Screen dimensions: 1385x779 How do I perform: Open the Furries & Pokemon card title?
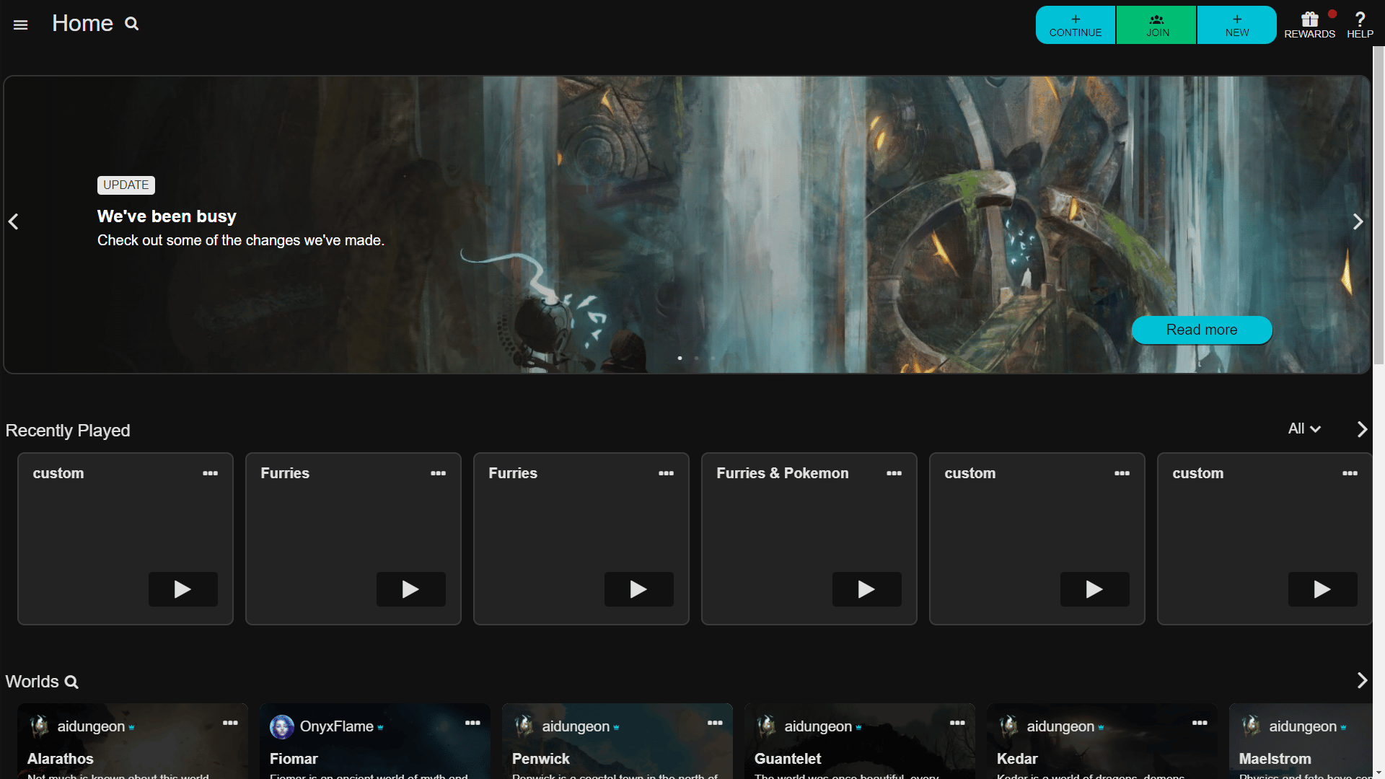coord(783,473)
